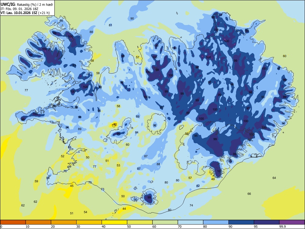Click the orange 10–20 legend swatch
This screenshot has height=229, width=305.
coord(38,222)
